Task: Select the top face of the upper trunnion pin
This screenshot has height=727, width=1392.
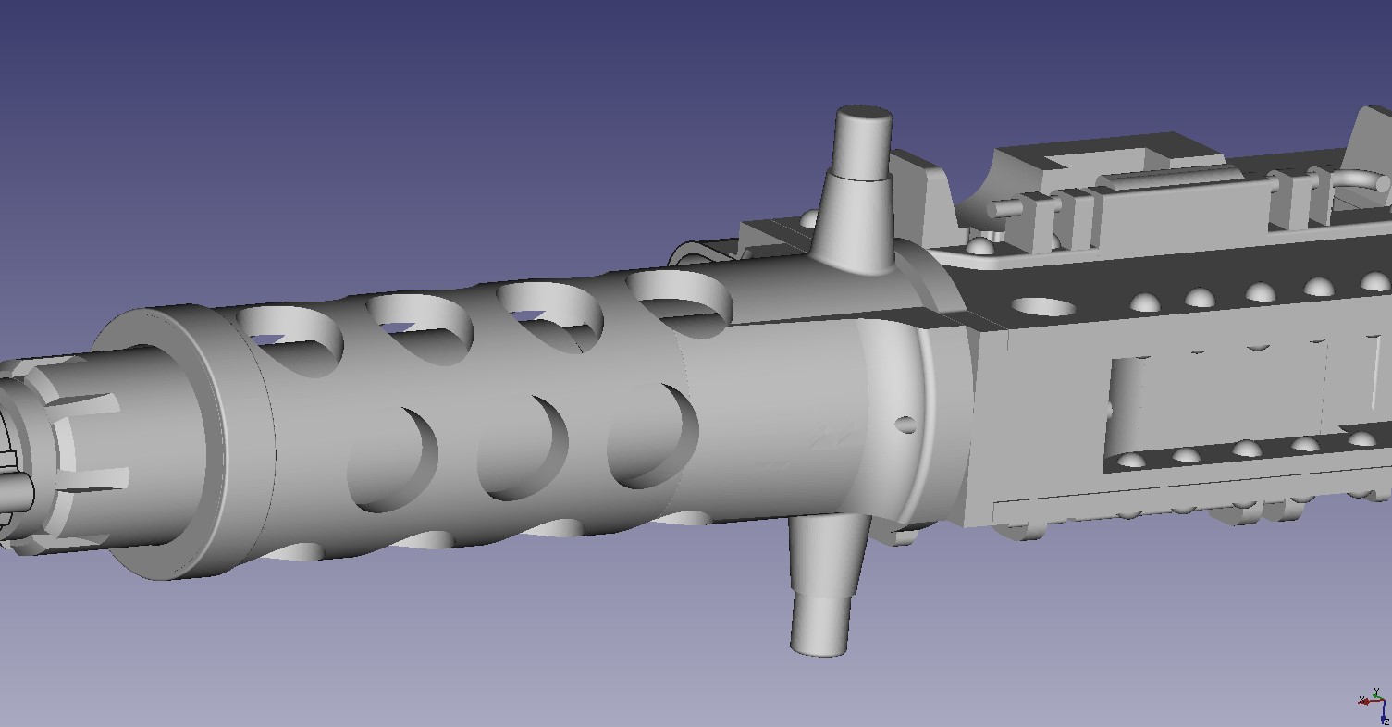Action: (863, 116)
